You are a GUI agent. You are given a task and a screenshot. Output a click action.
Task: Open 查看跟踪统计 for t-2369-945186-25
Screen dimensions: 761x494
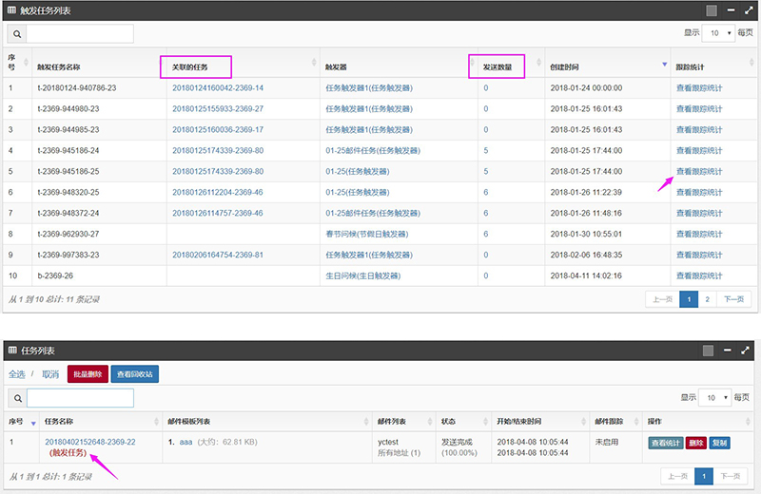(x=699, y=171)
